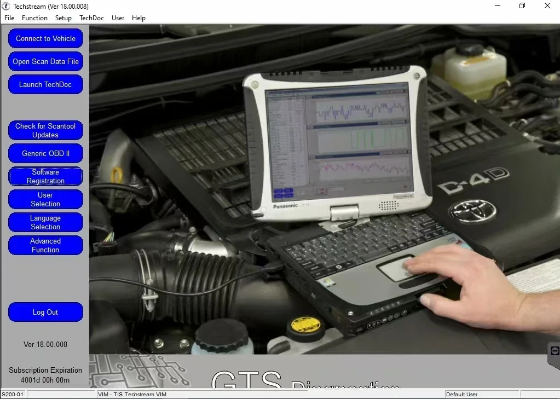The width and height of the screenshot is (560, 399).
Task: Click the TeamViewer side panel icon
Action: (555, 351)
